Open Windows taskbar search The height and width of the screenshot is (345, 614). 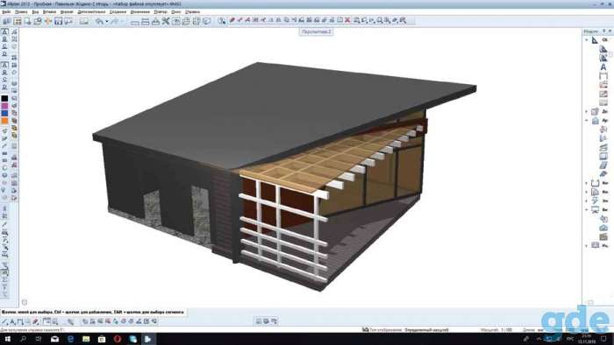[23, 339]
